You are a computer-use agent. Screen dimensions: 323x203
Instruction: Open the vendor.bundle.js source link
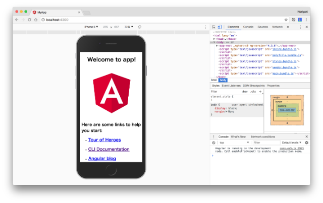pyautogui.click(x=285, y=67)
